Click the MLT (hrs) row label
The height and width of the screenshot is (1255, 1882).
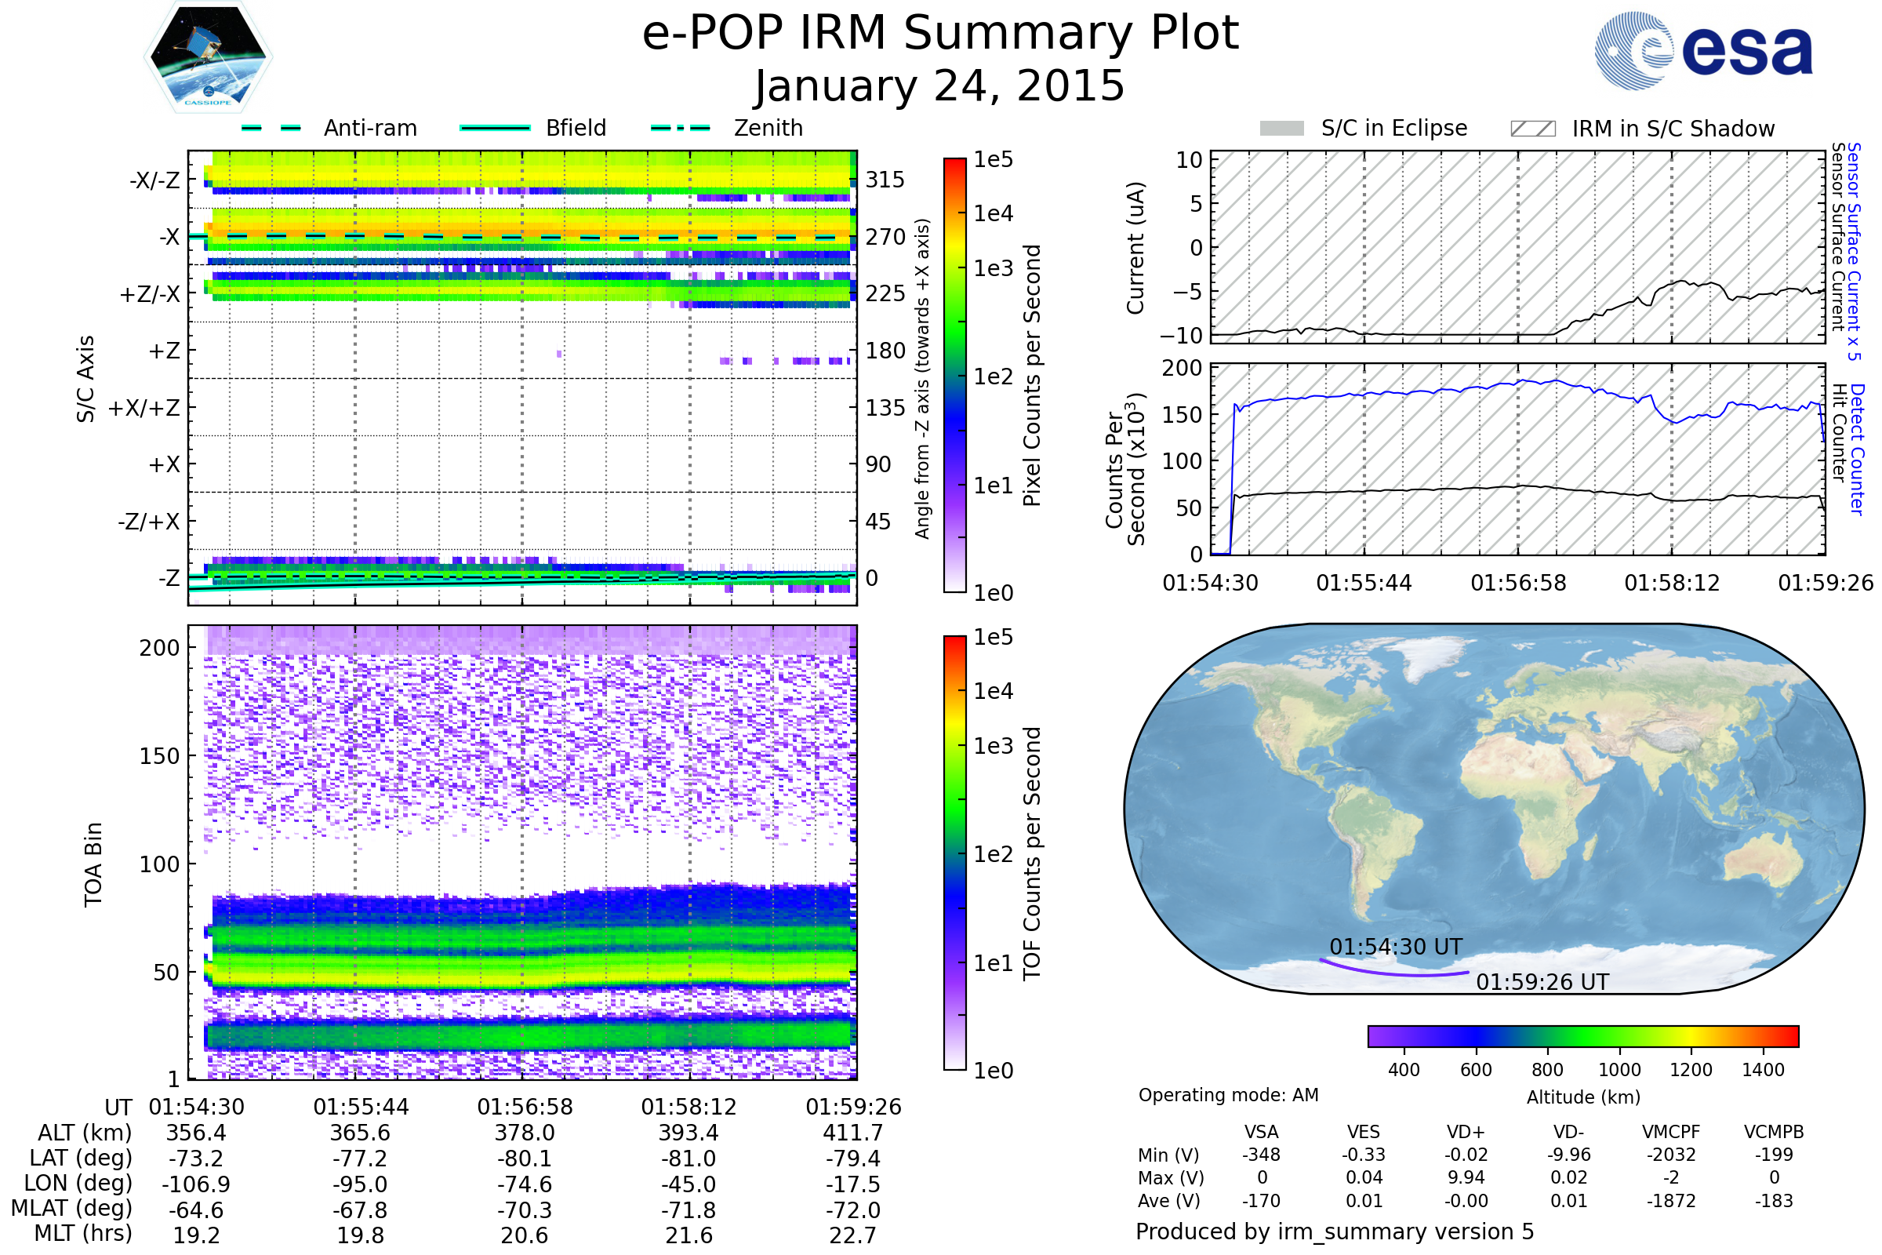pyautogui.click(x=83, y=1233)
